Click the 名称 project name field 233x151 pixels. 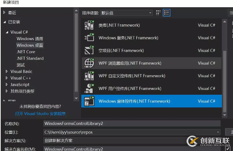tap(132, 124)
